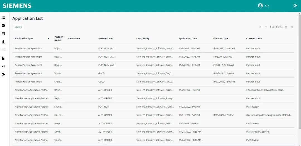The width and height of the screenshot is (301, 146).
Task: Click the Current Status column header
Action: (x=254, y=38)
